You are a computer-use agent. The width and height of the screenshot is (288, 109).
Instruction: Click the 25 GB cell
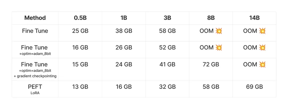80,31
